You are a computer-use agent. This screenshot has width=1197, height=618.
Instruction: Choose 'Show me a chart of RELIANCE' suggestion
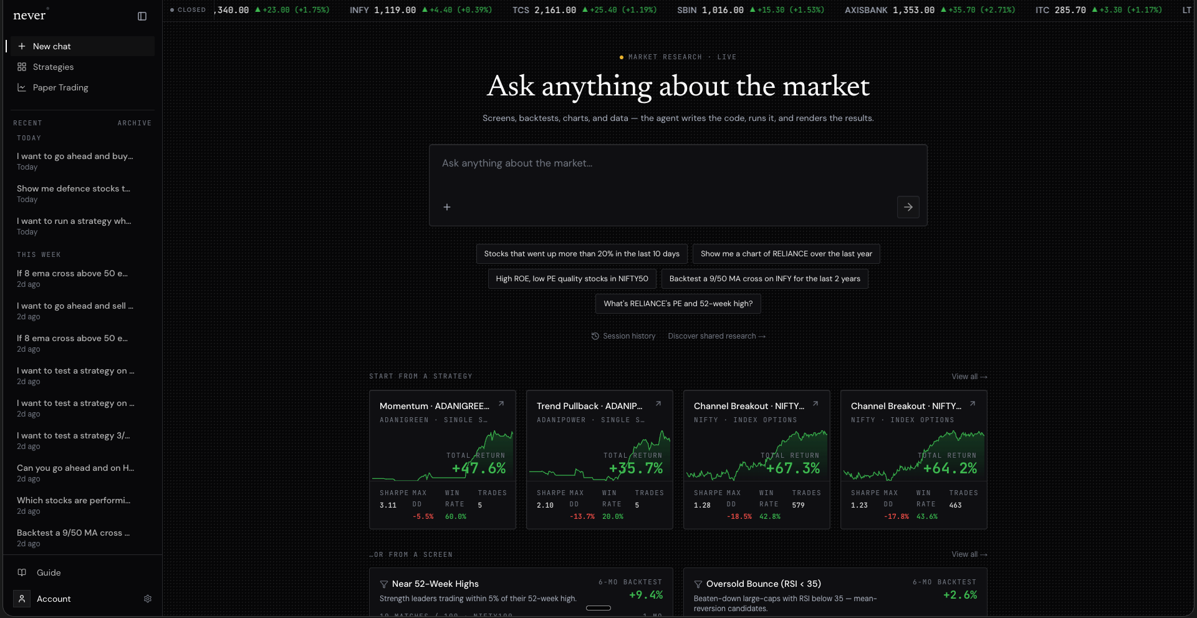pyautogui.click(x=786, y=254)
